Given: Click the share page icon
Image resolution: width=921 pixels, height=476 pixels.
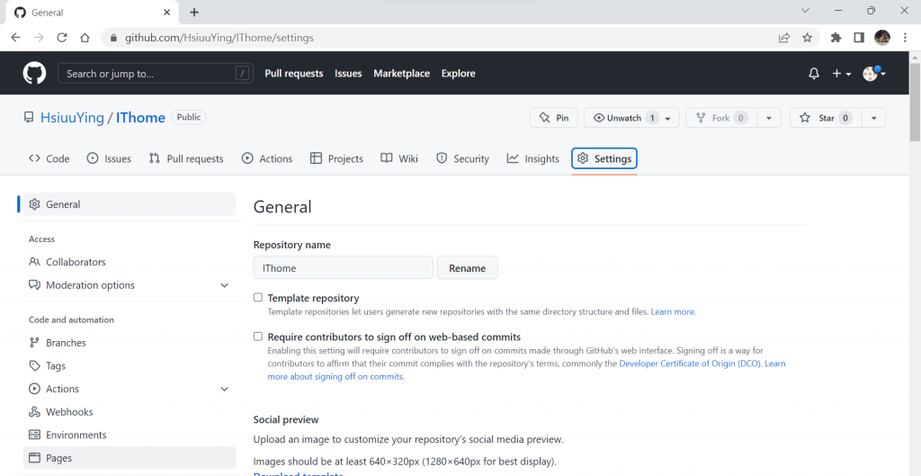Looking at the screenshot, I should click(x=784, y=38).
